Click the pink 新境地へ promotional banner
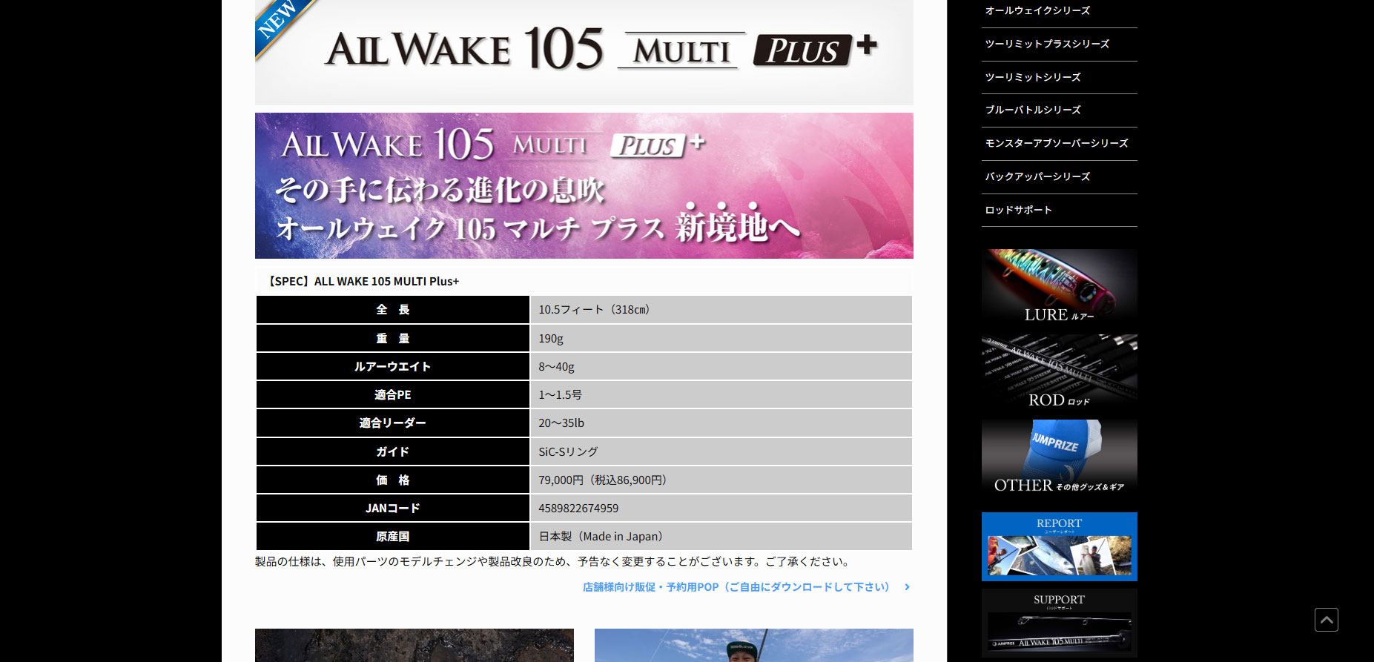This screenshot has width=1374, height=662. pos(584,185)
